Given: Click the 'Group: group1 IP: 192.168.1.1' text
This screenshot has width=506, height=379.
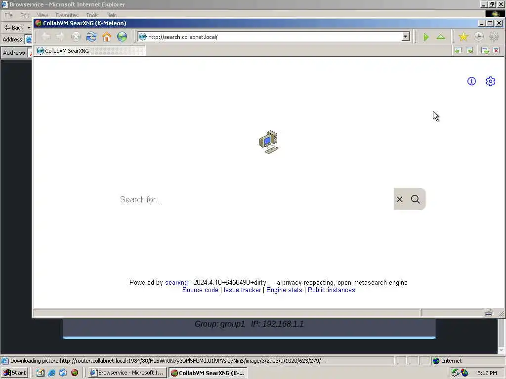Looking at the screenshot, I should tap(249, 324).
